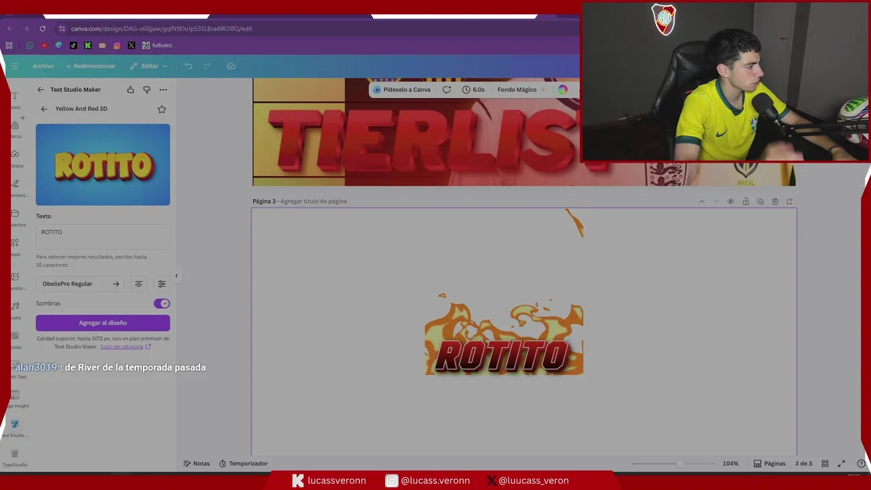The image size is (871, 490).
Task: Click the canva.com address bar URL
Action: pyautogui.click(x=161, y=29)
